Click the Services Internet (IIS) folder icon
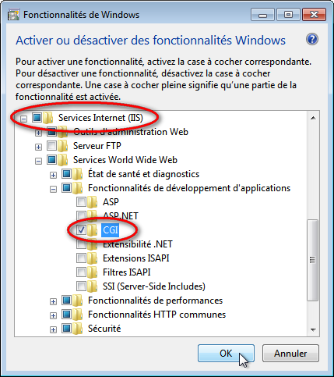334x377 pixels. [48, 118]
